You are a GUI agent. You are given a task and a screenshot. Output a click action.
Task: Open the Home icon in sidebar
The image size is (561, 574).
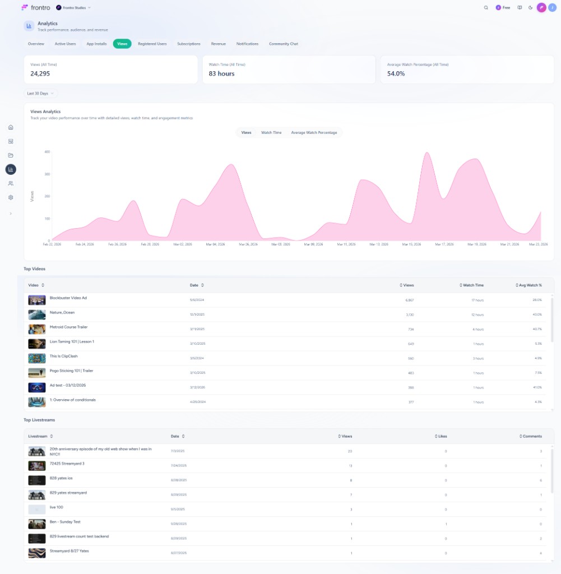(x=11, y=127)
